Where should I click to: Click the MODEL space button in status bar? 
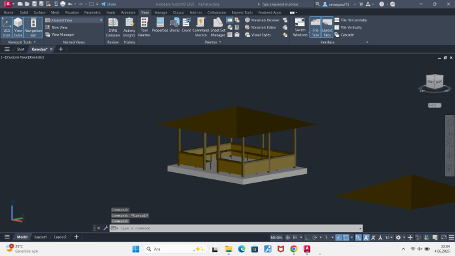[276, 237]
